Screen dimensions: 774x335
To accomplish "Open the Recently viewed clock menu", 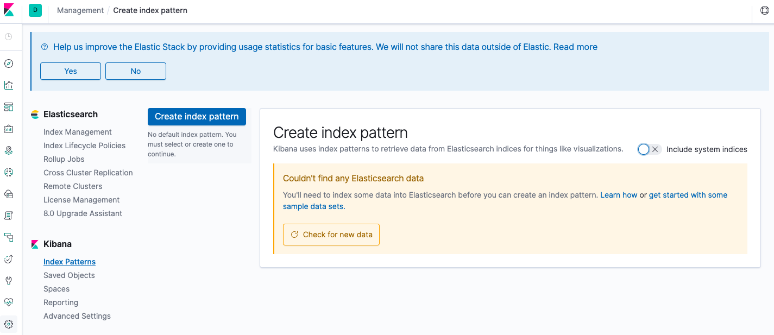I will 9,37.
